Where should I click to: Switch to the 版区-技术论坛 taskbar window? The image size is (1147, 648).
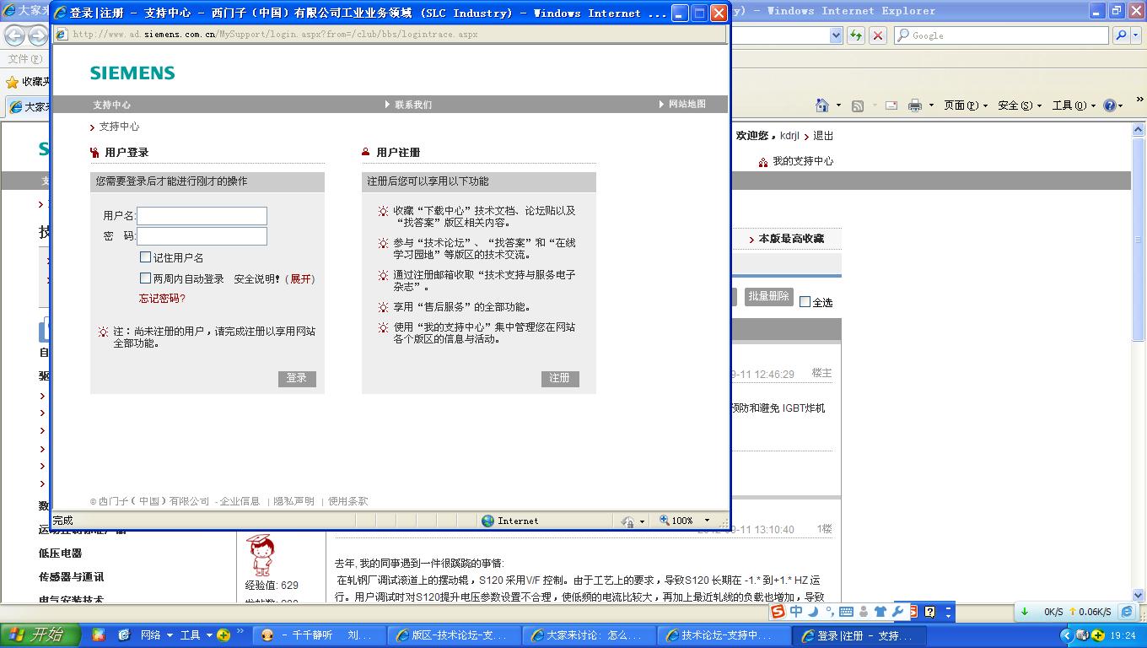454,635
